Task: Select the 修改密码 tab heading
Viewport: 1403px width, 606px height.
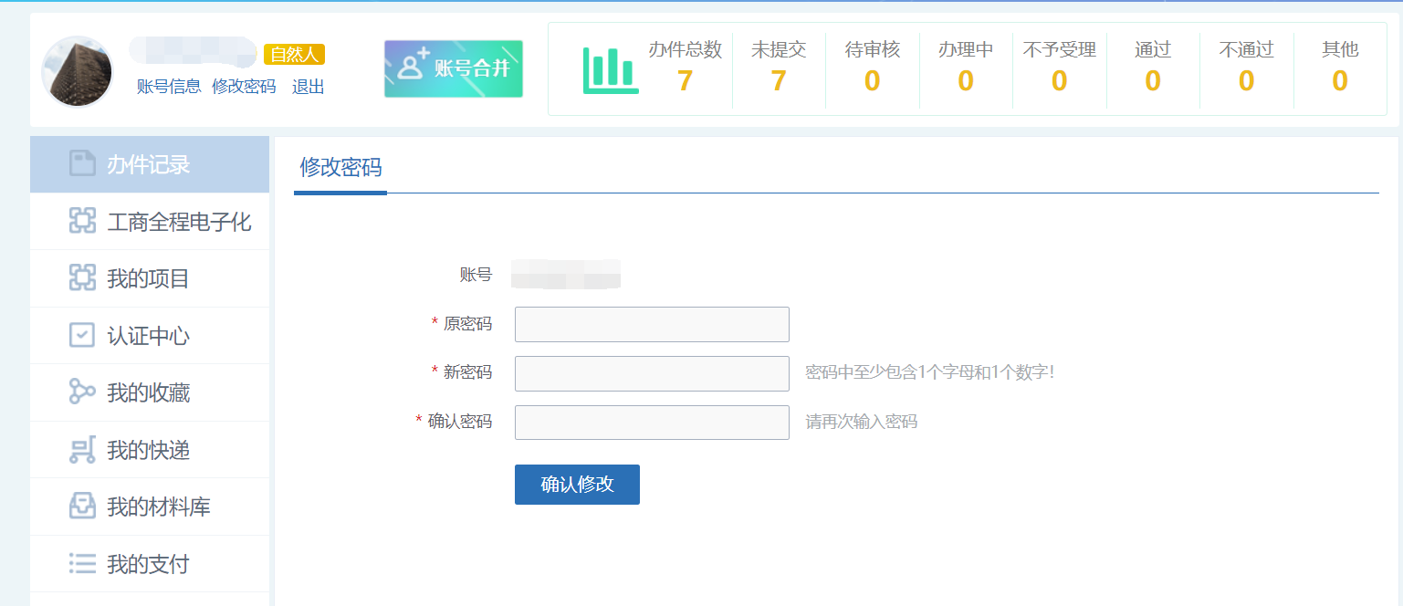Action: (x=340, y=168)
